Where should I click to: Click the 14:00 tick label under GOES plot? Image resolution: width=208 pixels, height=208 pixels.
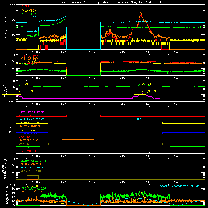point(149,104)
